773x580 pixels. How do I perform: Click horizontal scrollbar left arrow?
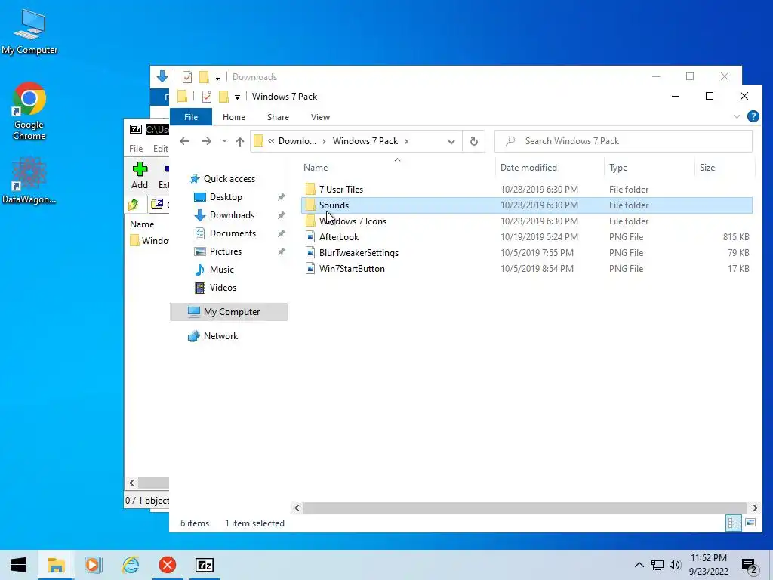297,507
